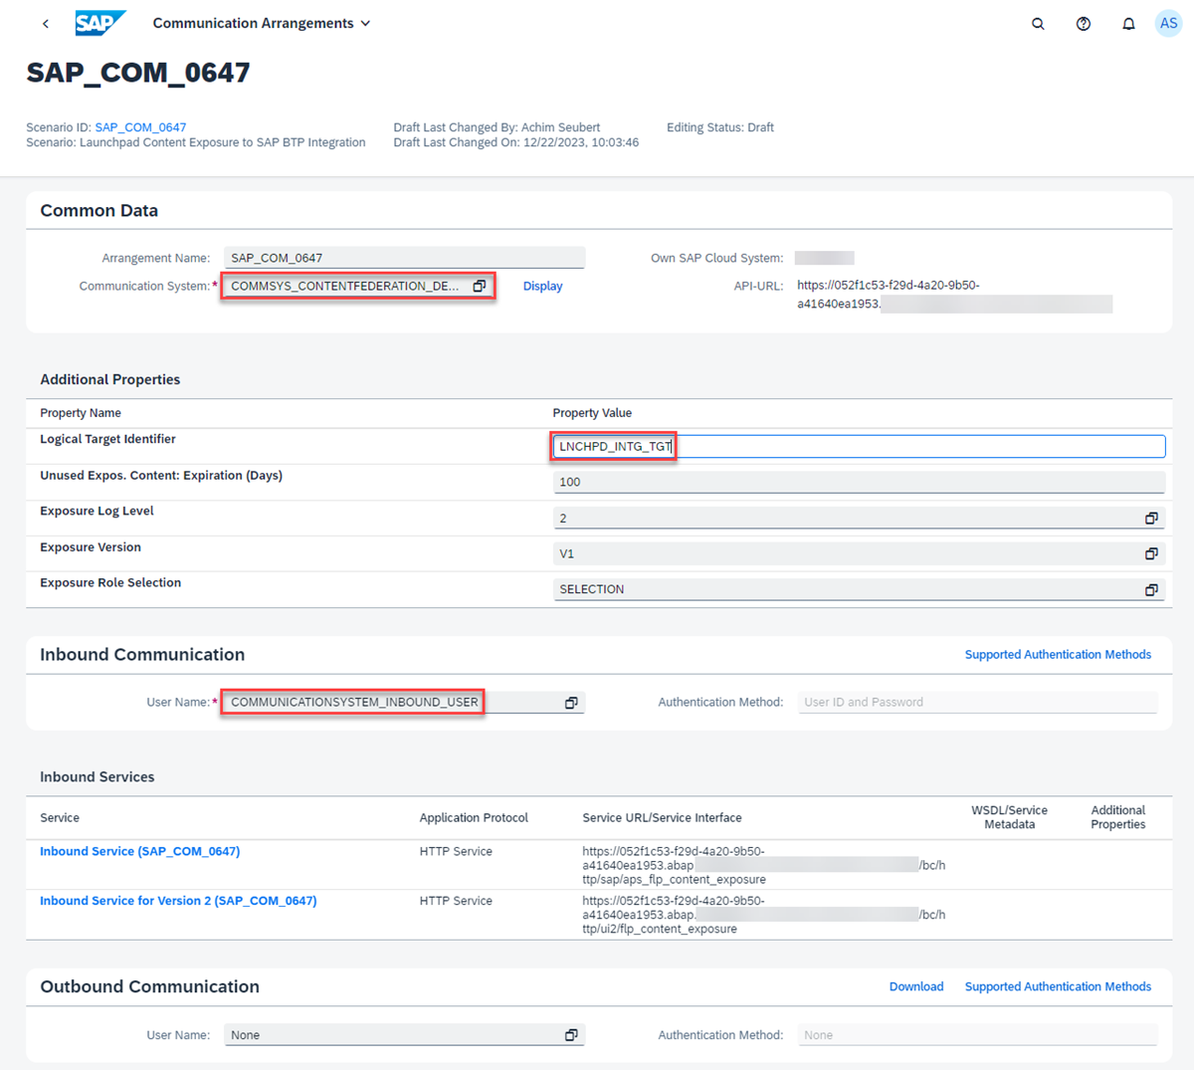Click the Expiration (Days) value 100 field
The image size is (1194, 1070).
(x=859, y=482)
